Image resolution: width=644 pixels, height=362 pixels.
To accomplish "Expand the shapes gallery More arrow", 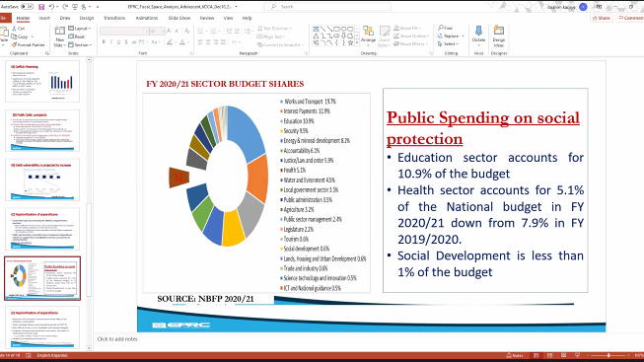I will click(x=357, y=42).
